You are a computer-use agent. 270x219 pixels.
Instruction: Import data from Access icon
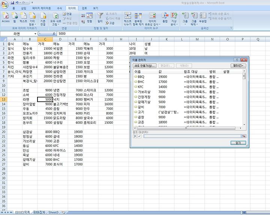point(6,17)
